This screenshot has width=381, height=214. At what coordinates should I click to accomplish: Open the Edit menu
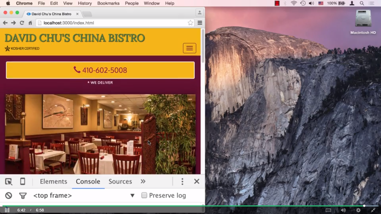pos(54,3)
